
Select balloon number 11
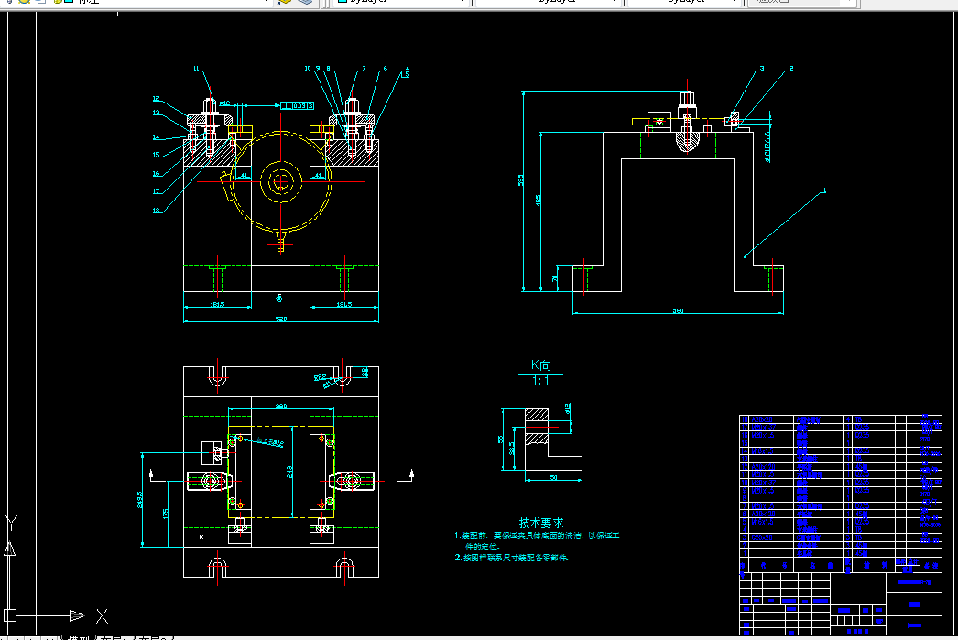coord(197,69)
